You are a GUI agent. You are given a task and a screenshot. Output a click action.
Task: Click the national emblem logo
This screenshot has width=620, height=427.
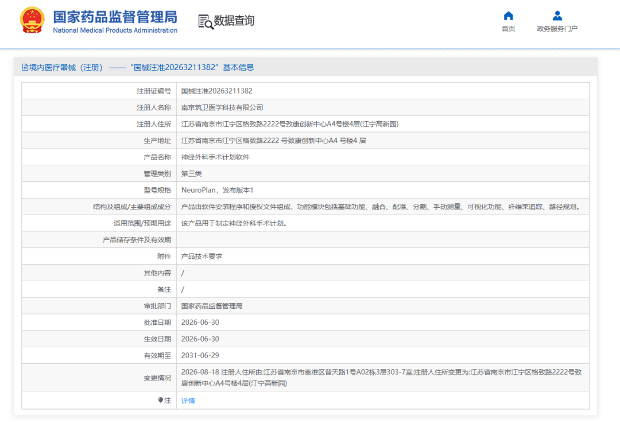coord(32,20)
